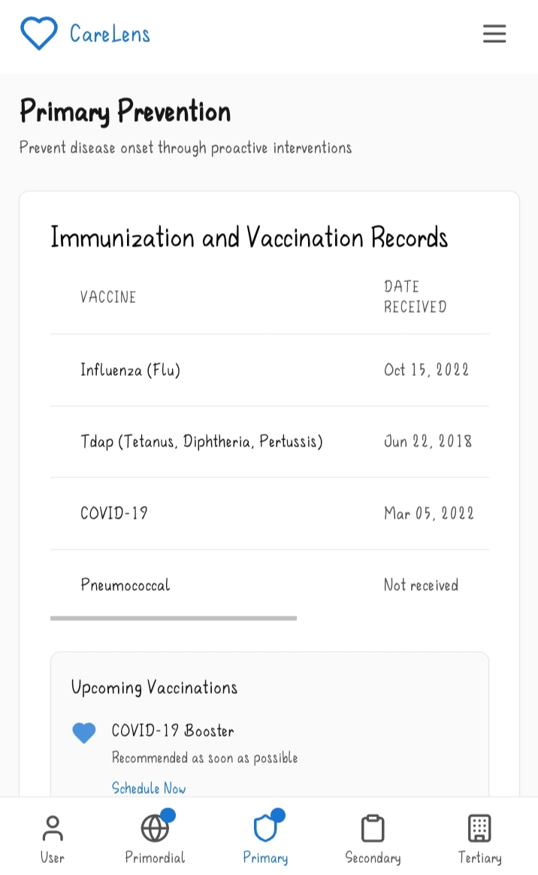Switch to the Secondary tab label
The image size is (538, 875).
point(373,858)
